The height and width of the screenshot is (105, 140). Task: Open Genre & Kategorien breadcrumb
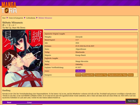(16, 18)
